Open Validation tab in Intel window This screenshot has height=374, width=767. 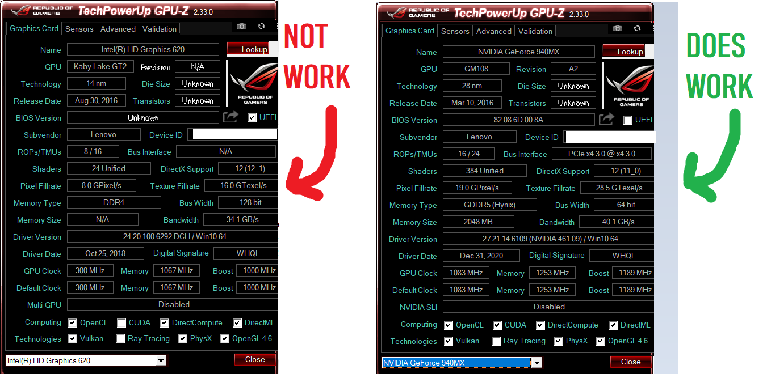tap(160, 29)
